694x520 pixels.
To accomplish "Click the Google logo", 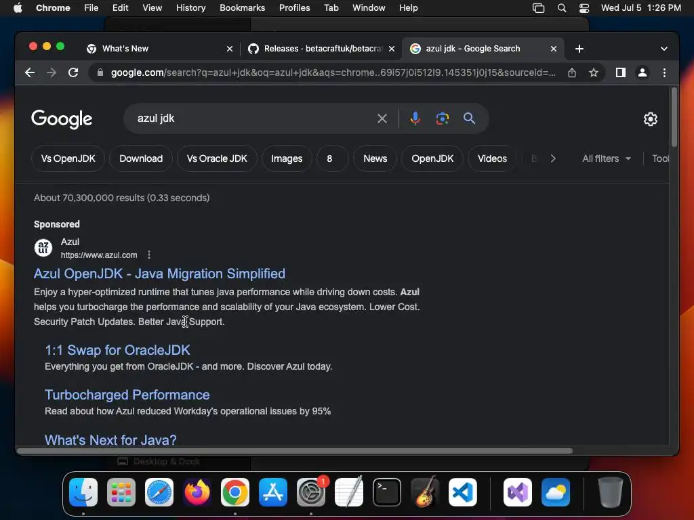I will [x=62, y=119].
